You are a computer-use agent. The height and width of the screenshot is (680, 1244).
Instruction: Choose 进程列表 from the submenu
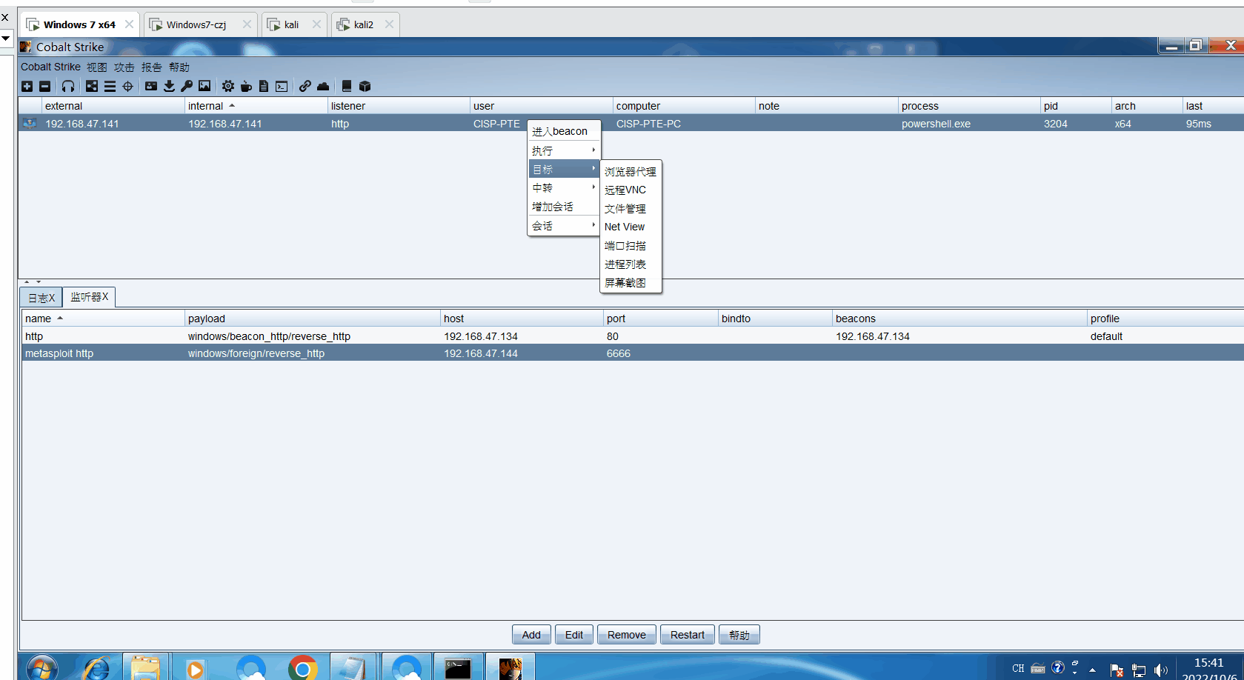point(631,264)
